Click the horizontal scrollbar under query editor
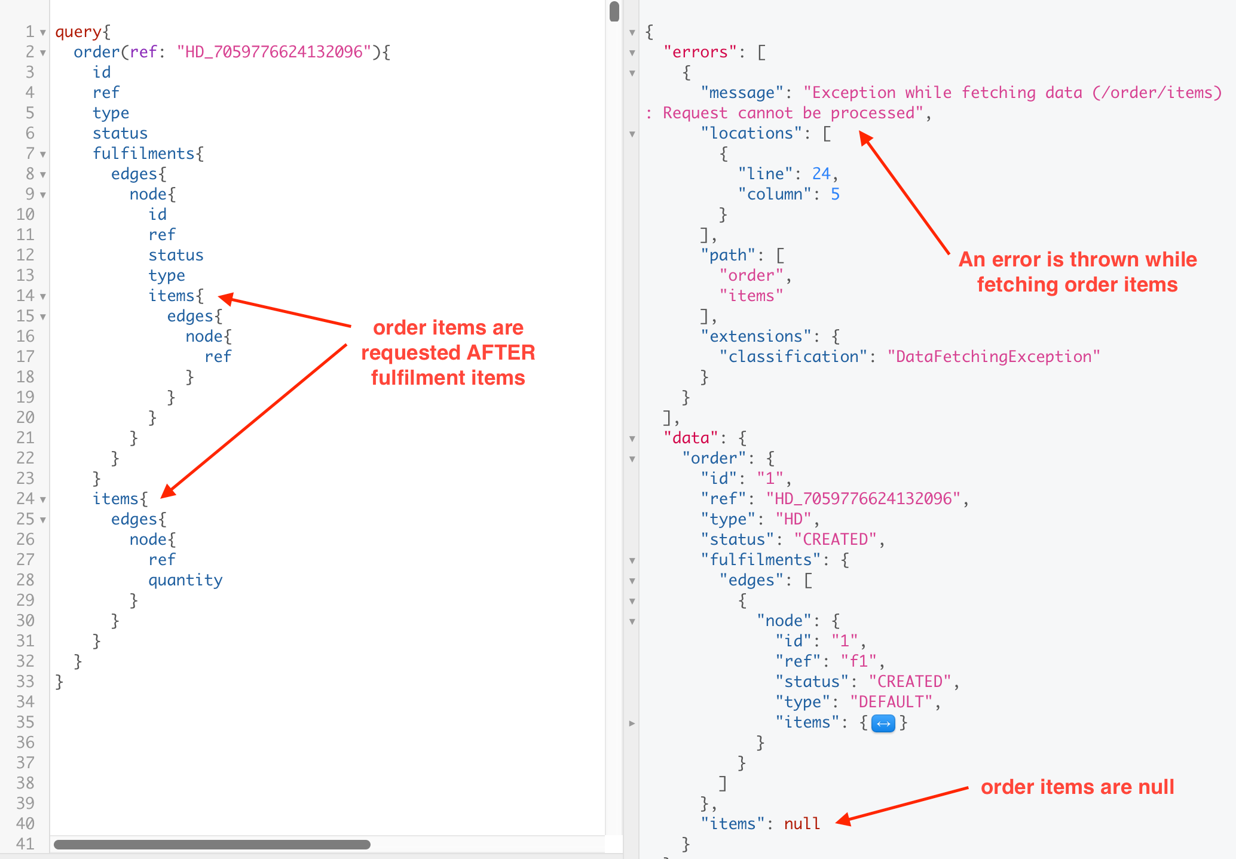The height and width of the screenshot is (859, 1236). click(x=212, y=844)
